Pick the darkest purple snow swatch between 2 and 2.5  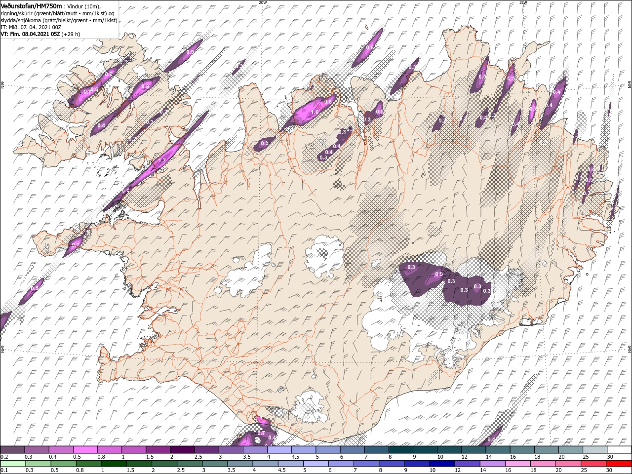pos(182,450)
